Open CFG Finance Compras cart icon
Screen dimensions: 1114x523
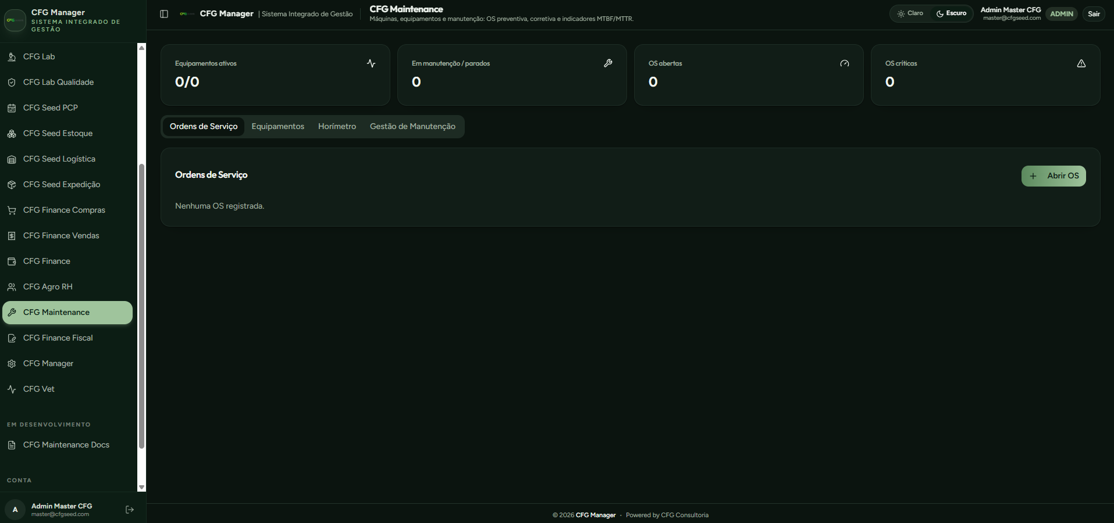(12, 210)
